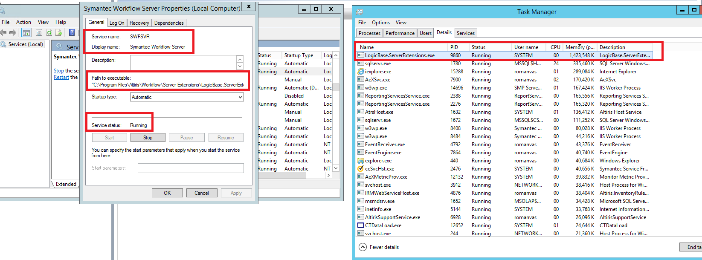Sort processes by the User name column header
The height and width of the screenshot is (260, 702).
point(530,47)
